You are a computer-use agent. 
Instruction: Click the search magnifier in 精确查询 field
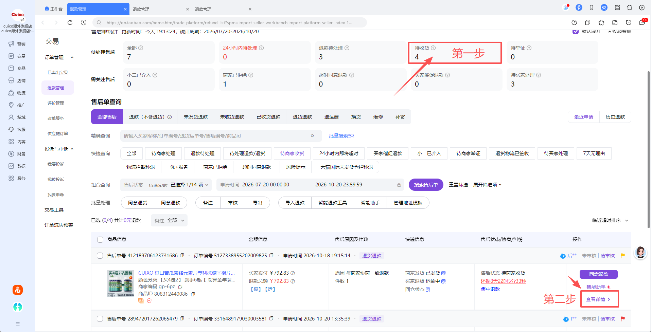(312, 136)
